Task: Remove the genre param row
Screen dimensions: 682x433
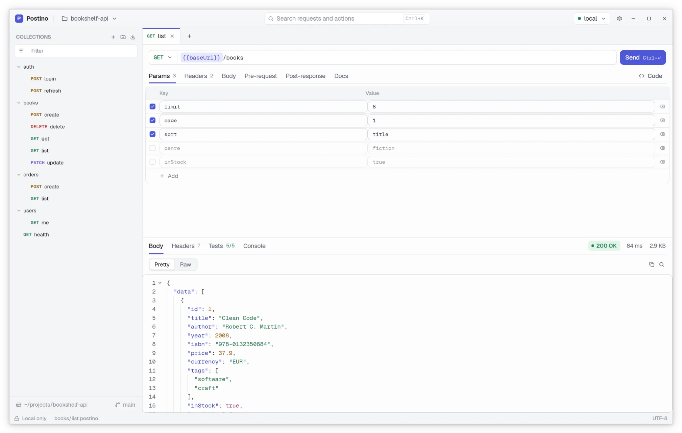Action: pyautogui.click(x=662, y=148)
